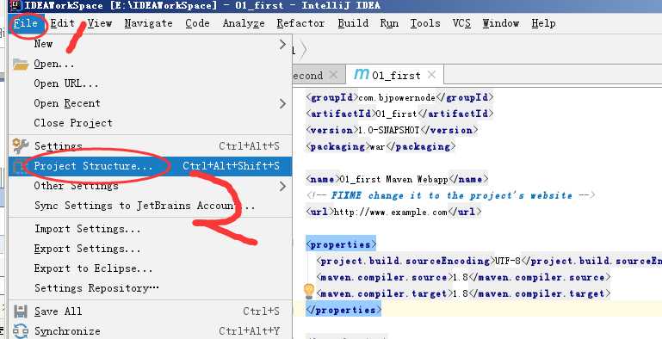Choose Sync Settings to JetBrains Account
This screenshot has width=662, height=339.
[150, 206]
